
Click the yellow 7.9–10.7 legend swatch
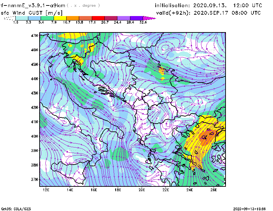click(60, 18)
